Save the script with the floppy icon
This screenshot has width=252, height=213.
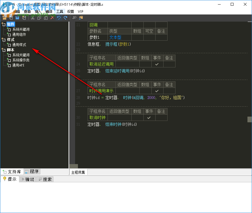[x=17, y=18]
